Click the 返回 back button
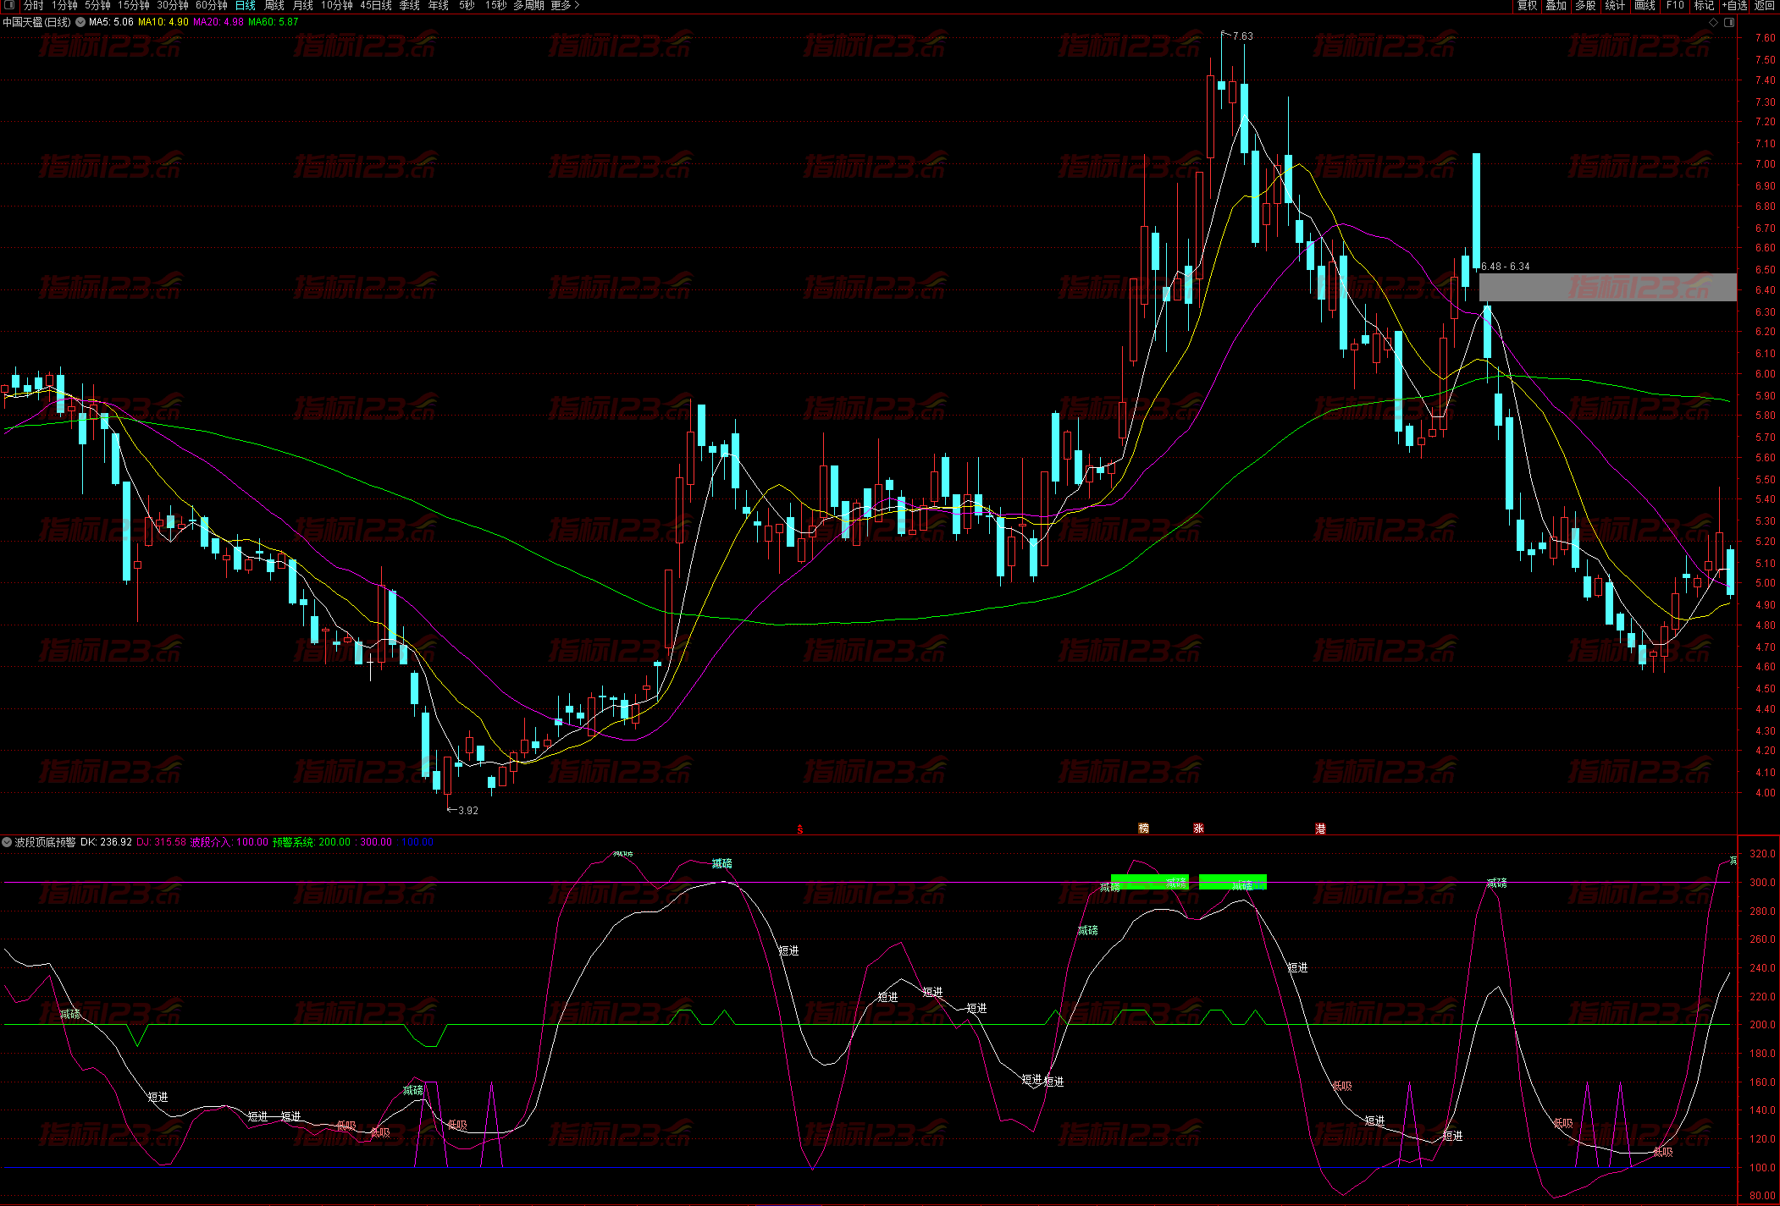The width and height of the screenshot is (1780, 1206). point(1764,6)
